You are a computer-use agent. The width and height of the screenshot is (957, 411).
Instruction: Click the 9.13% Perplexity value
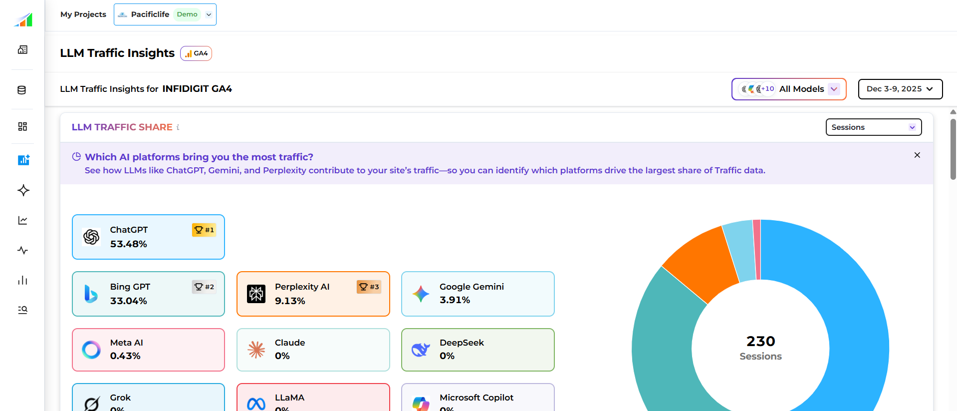[x=290, y=301]
